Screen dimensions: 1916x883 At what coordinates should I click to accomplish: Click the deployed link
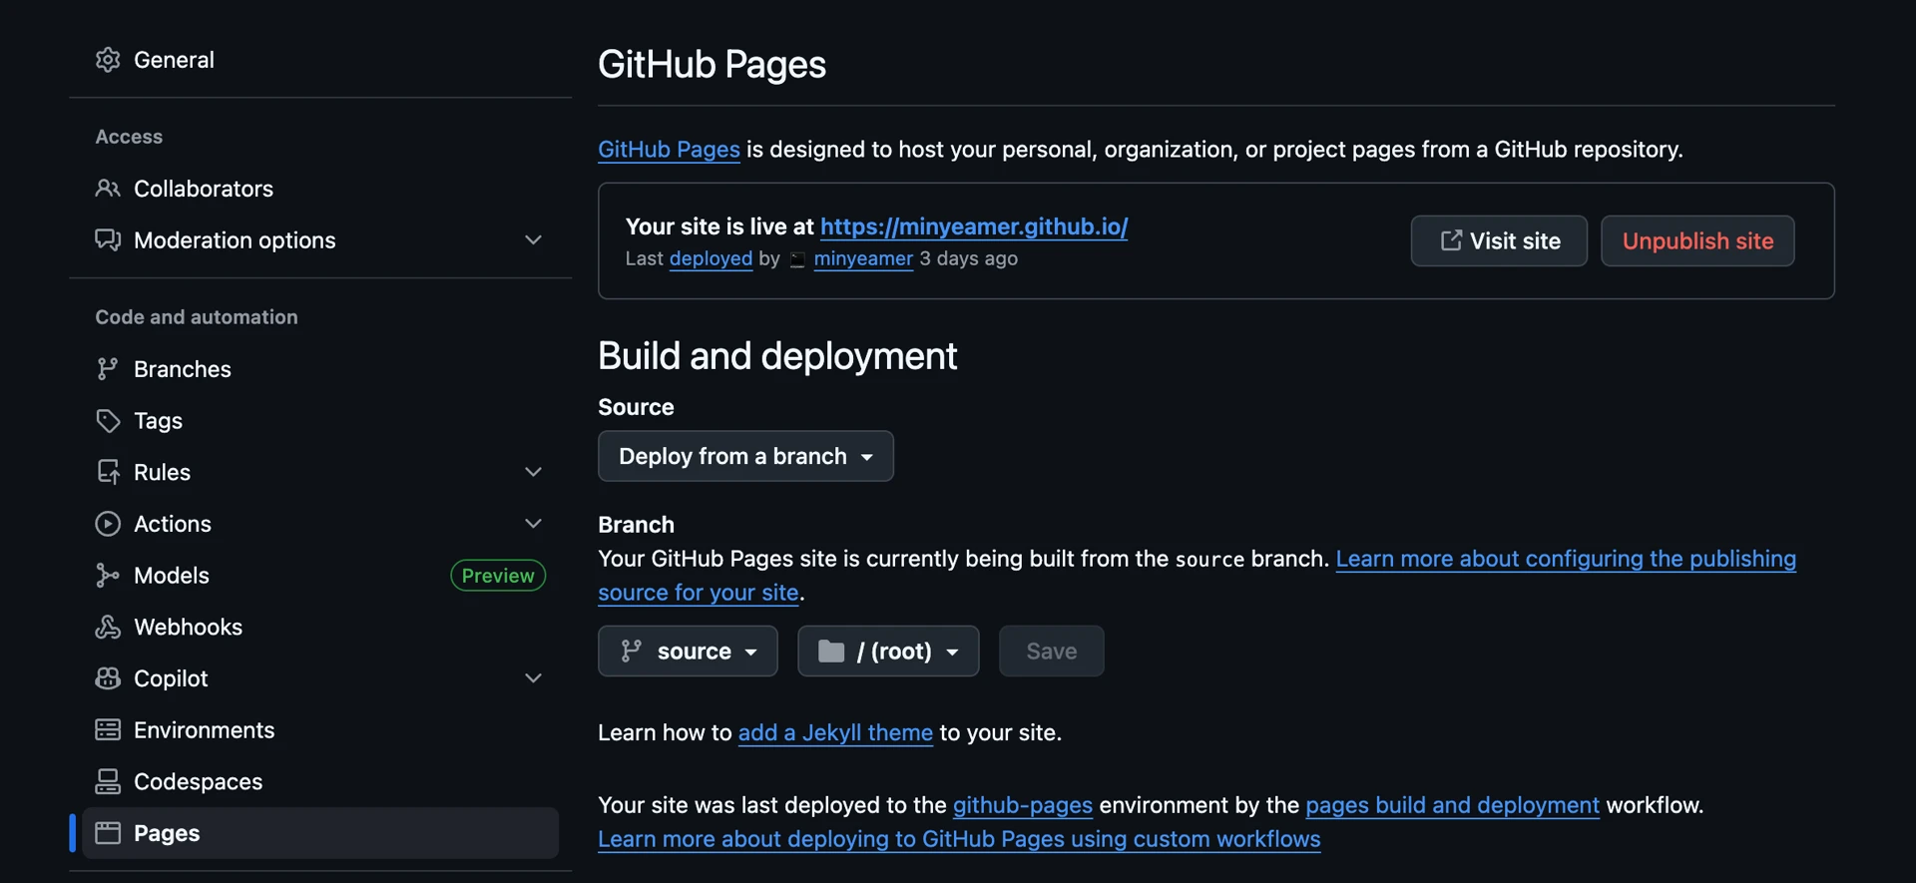711,258
